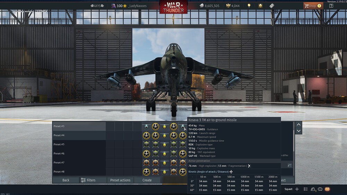
Task: Select the inner-right orange bomb in Preset #7
Action: [x=173, y=163]
